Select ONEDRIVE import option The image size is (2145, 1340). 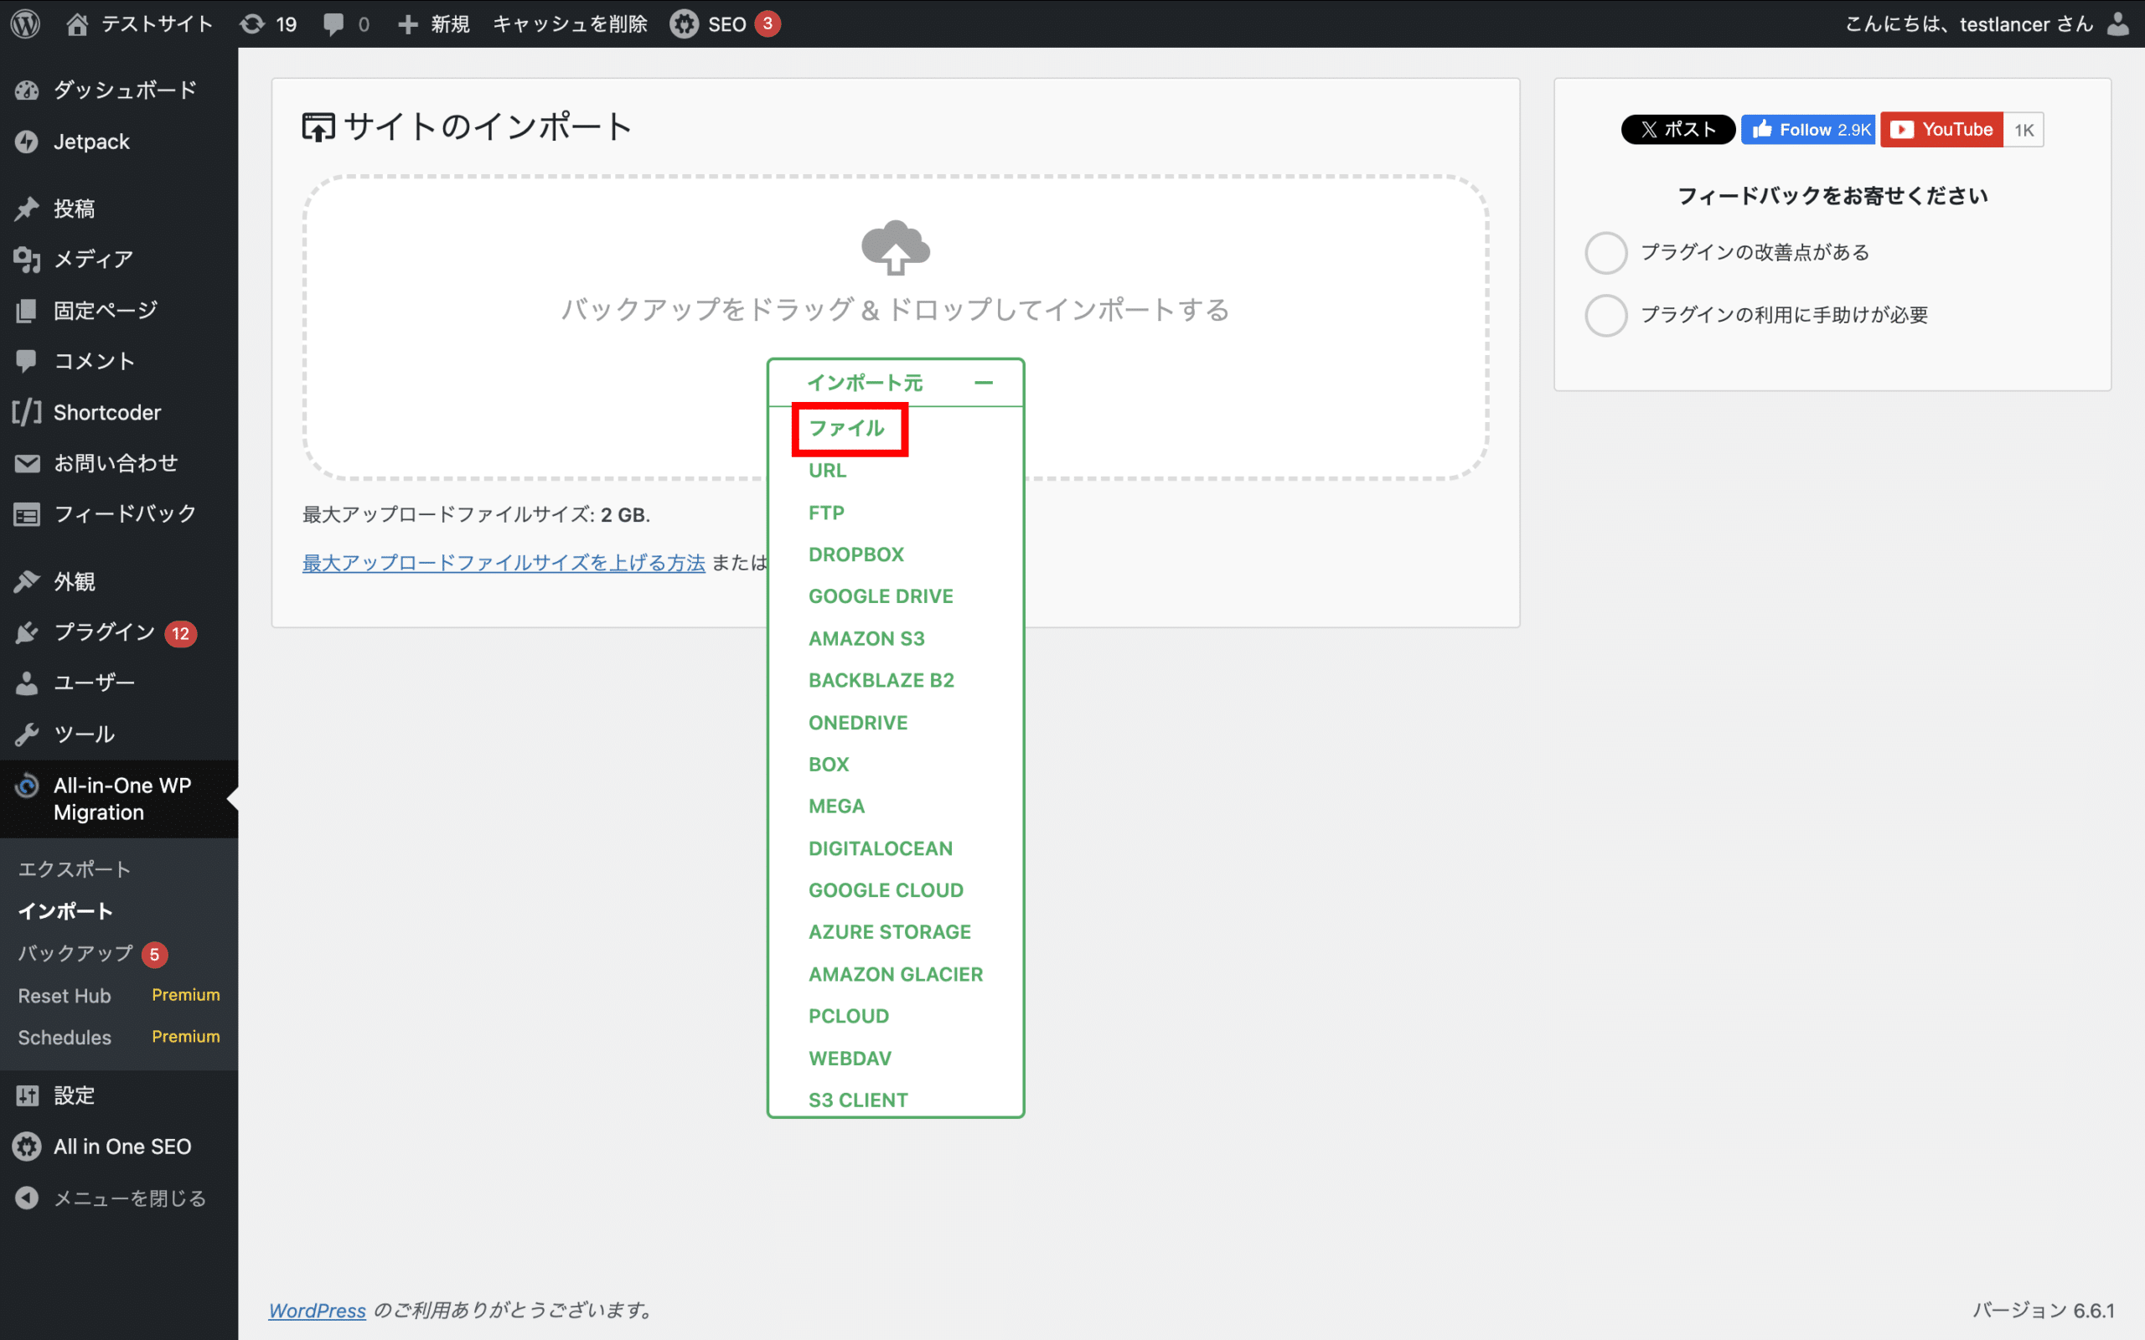pos(858,722)
